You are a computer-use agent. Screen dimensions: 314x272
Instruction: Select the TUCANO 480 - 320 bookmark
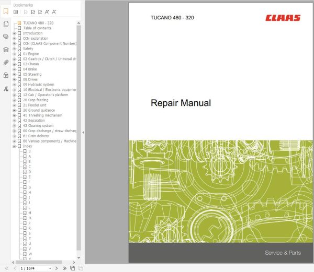(38, 23)
